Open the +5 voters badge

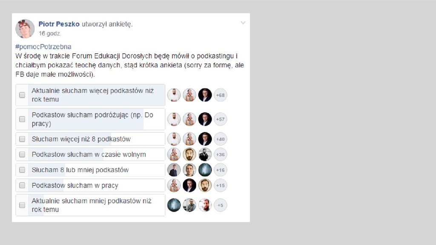click(x=220, y=205)
